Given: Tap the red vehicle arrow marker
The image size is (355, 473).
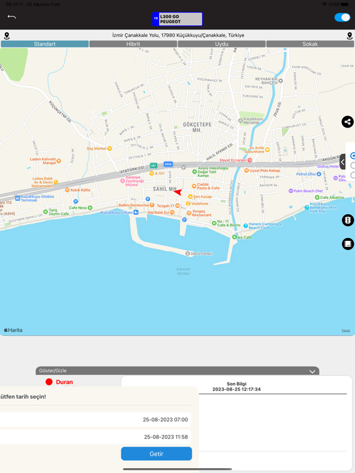Looking at the screenshot, I should [x=177, y=192].
